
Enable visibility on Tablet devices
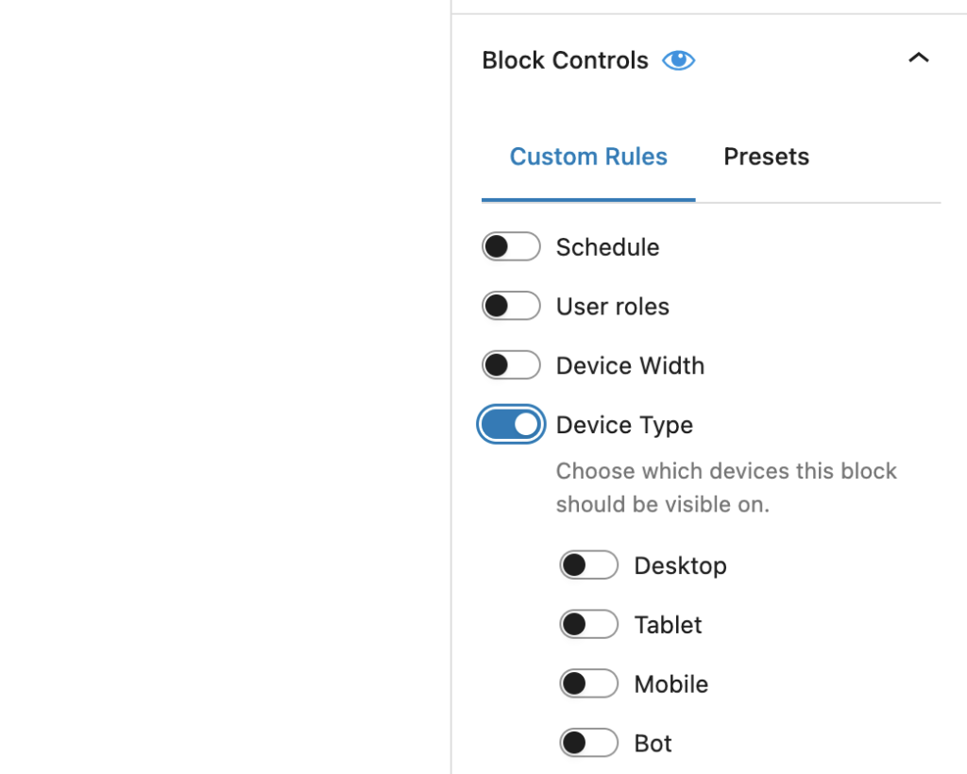[588, 624]
